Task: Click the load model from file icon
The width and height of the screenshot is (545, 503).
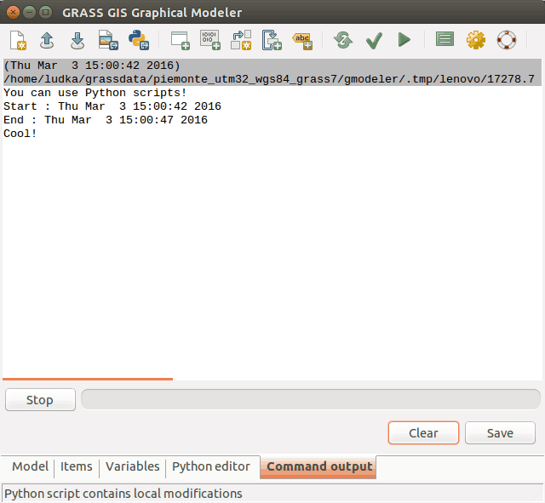Action: [x=48, y=40]
